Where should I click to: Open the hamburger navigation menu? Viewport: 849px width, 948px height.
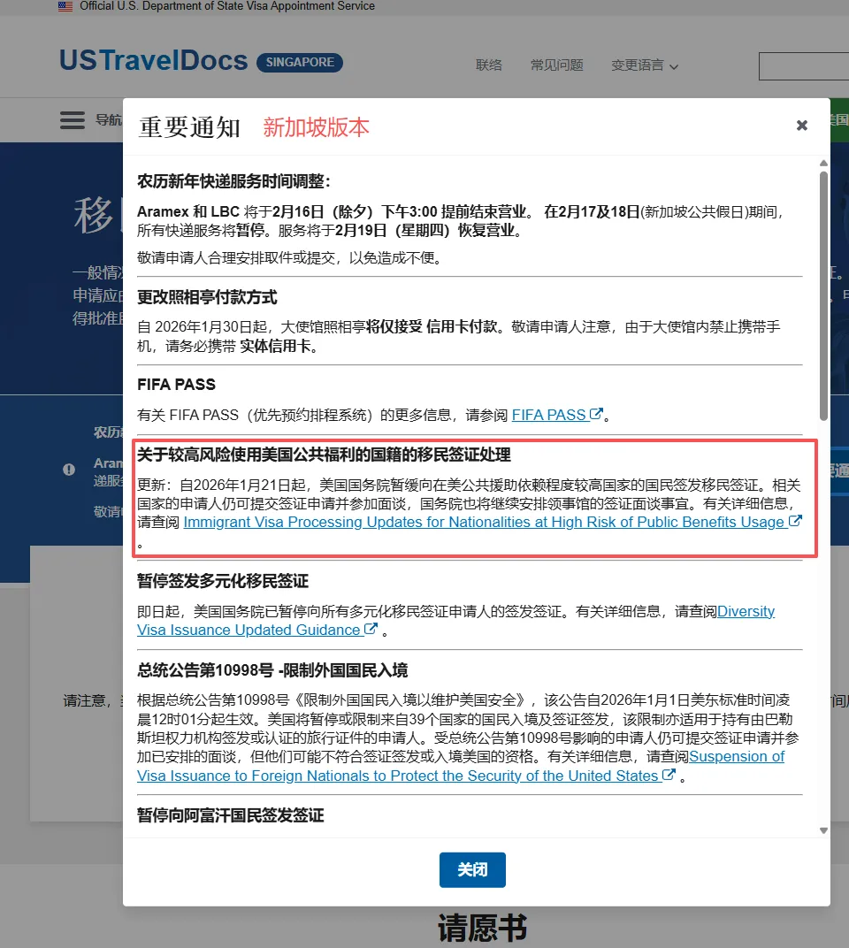point(73,120)
